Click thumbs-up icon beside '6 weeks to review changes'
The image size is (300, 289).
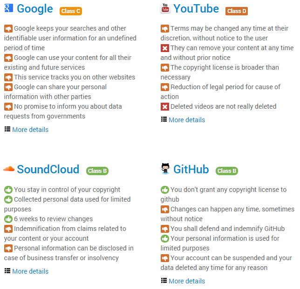[x=8, y=219]
